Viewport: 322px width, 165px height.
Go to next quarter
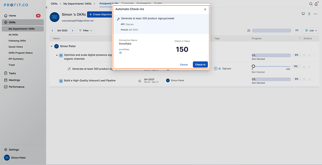[x=72, y=30]
